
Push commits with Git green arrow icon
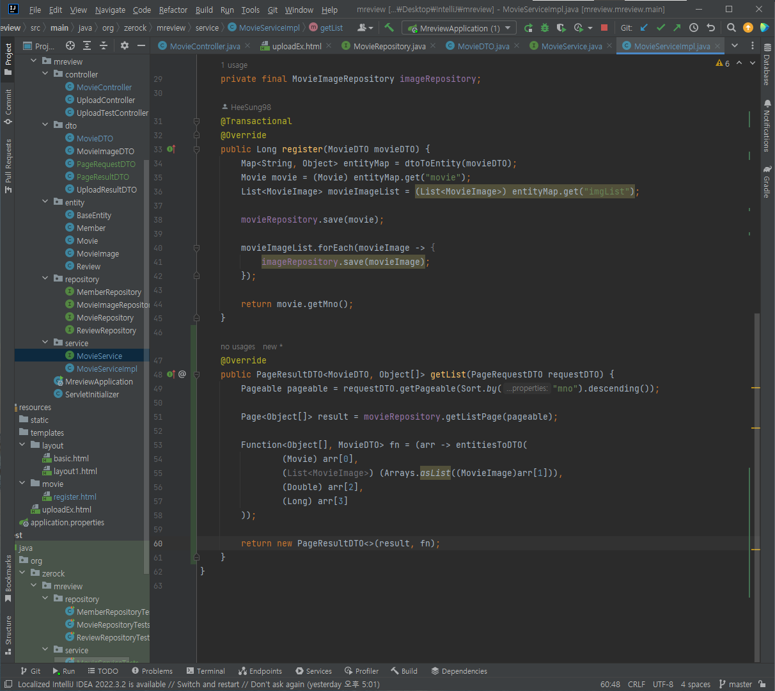[677, 28]
